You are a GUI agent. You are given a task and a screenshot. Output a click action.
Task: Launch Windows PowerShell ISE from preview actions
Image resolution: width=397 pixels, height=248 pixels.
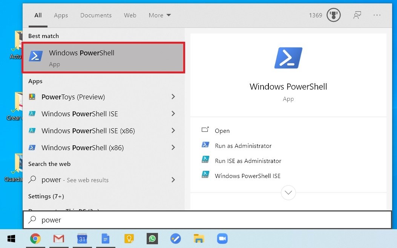click(248, 176)
